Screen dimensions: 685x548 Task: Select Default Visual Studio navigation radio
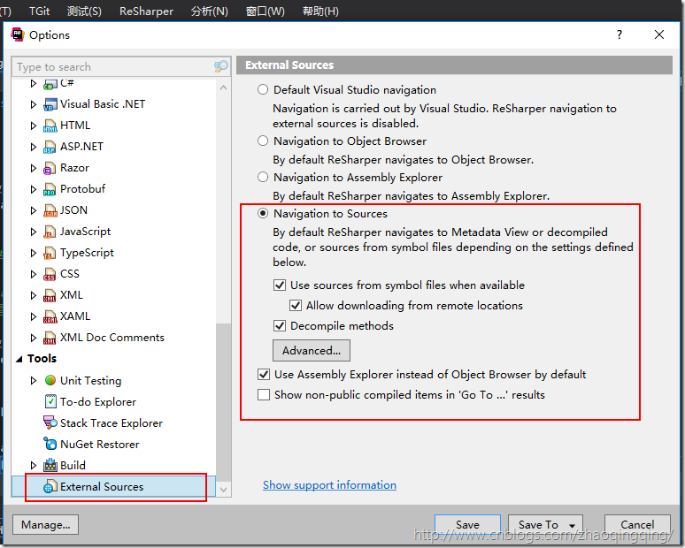point(263,89)
